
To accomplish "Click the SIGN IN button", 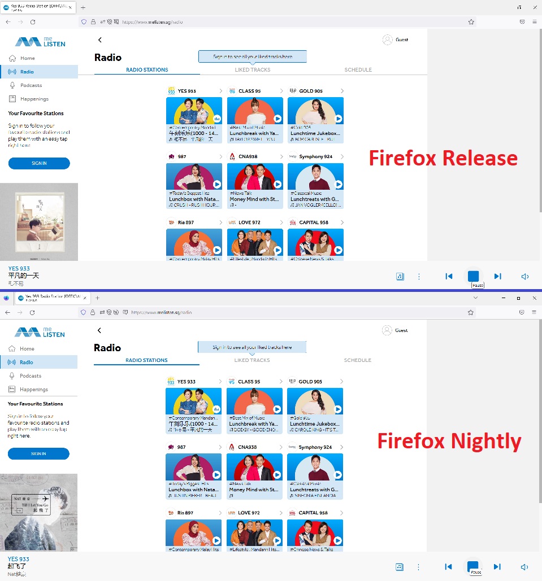I will click(x=39, y=163).
